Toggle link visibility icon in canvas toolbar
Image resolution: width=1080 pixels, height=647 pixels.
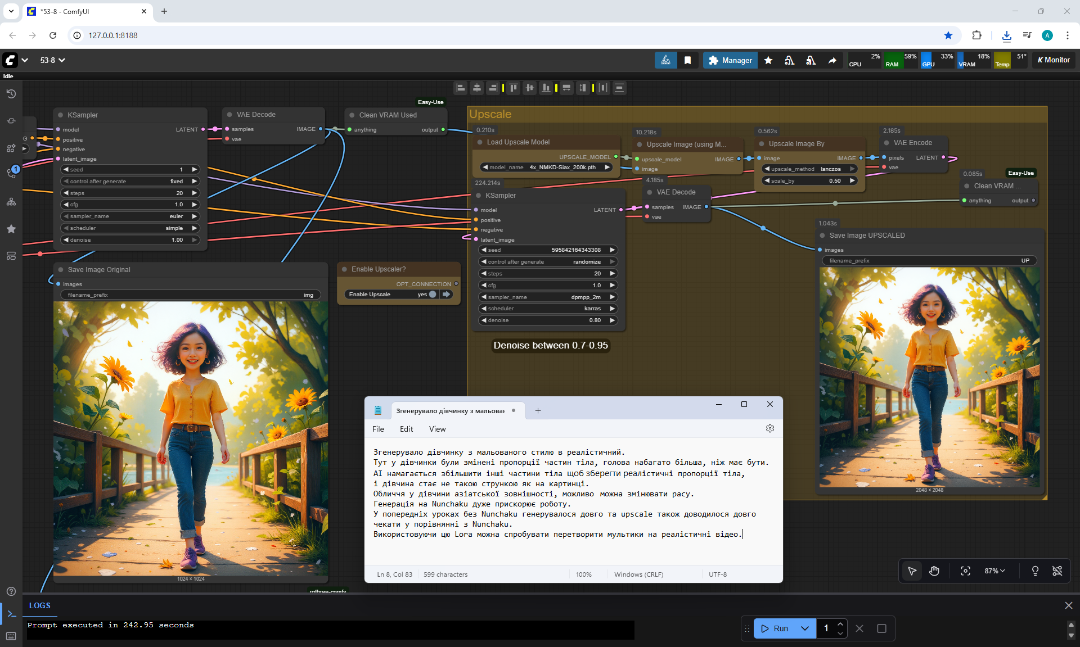tap(1057, 571)
